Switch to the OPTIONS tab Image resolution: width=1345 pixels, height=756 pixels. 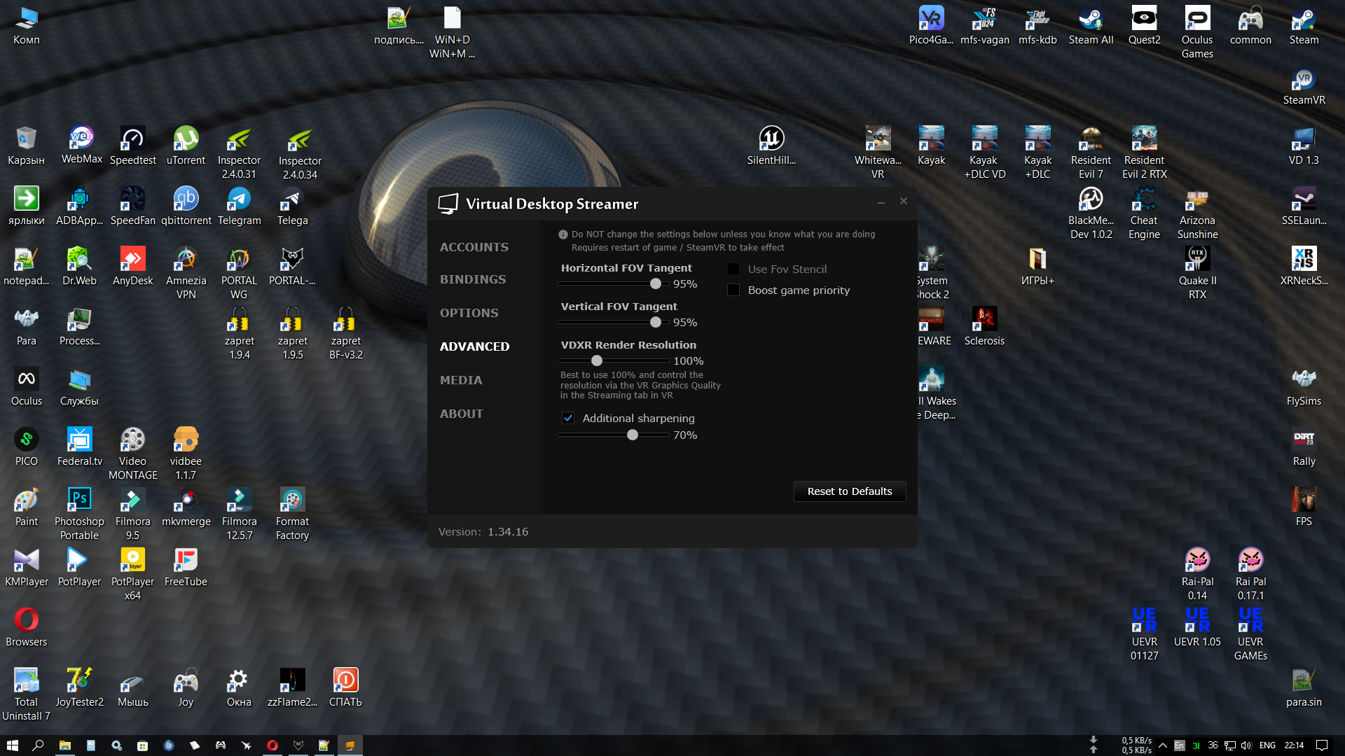point(469,313)
